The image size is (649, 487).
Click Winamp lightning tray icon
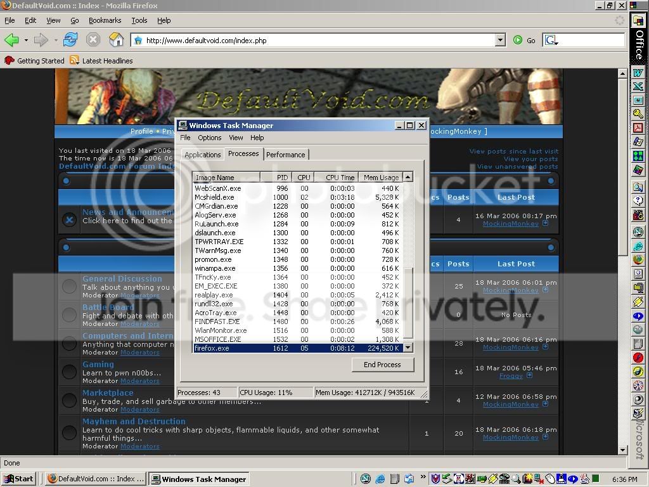point(493,479)
